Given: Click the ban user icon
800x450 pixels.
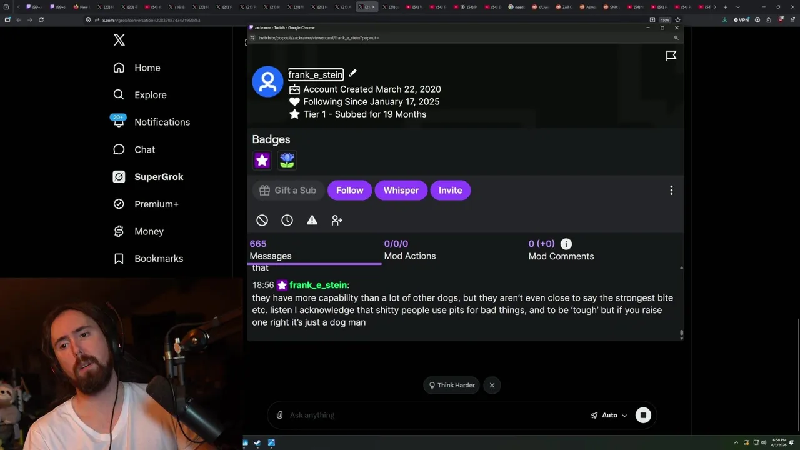Looking at the screenshot, I should tap(262, 220).
